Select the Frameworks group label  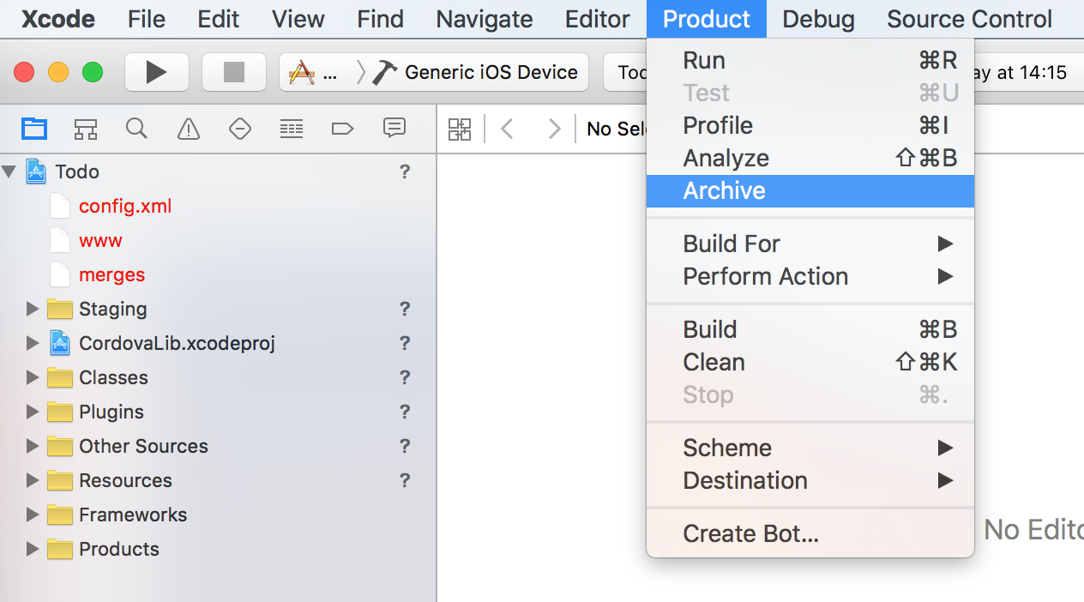[133, 515]
